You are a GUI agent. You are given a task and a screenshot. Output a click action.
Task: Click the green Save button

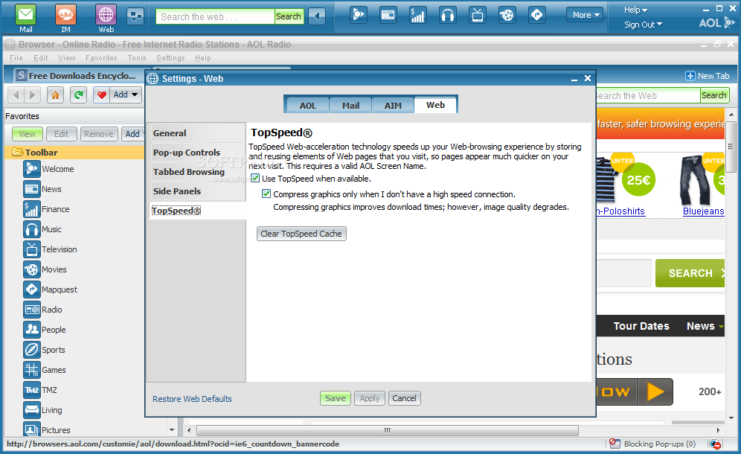click(336, 398)
